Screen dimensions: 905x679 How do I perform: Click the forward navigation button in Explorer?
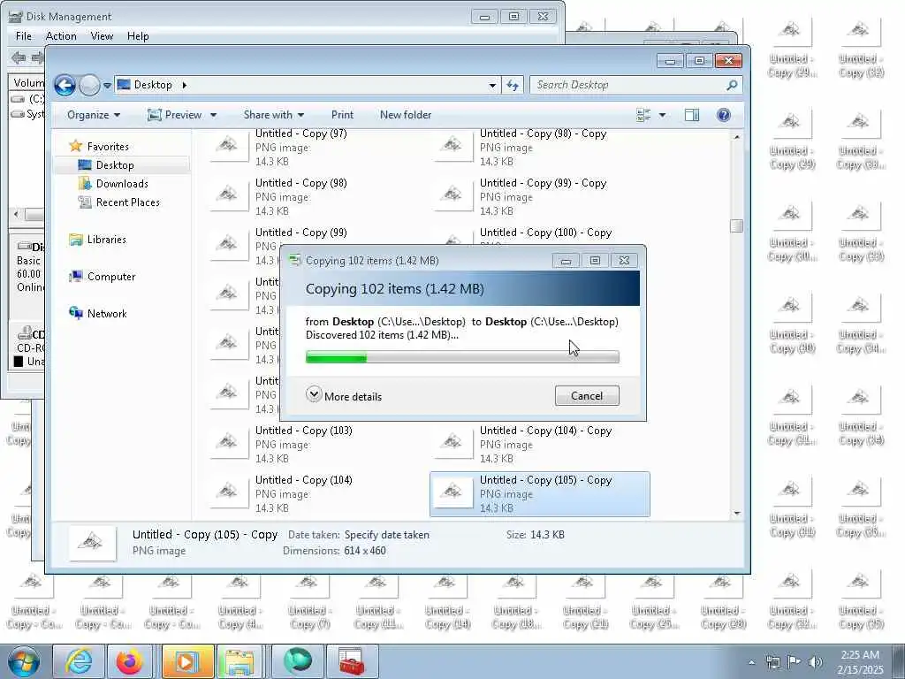[x=89, y=86]
